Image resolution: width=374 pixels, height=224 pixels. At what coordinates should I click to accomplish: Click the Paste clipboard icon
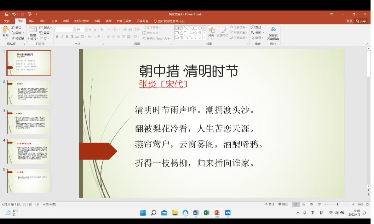pos(6,30)
